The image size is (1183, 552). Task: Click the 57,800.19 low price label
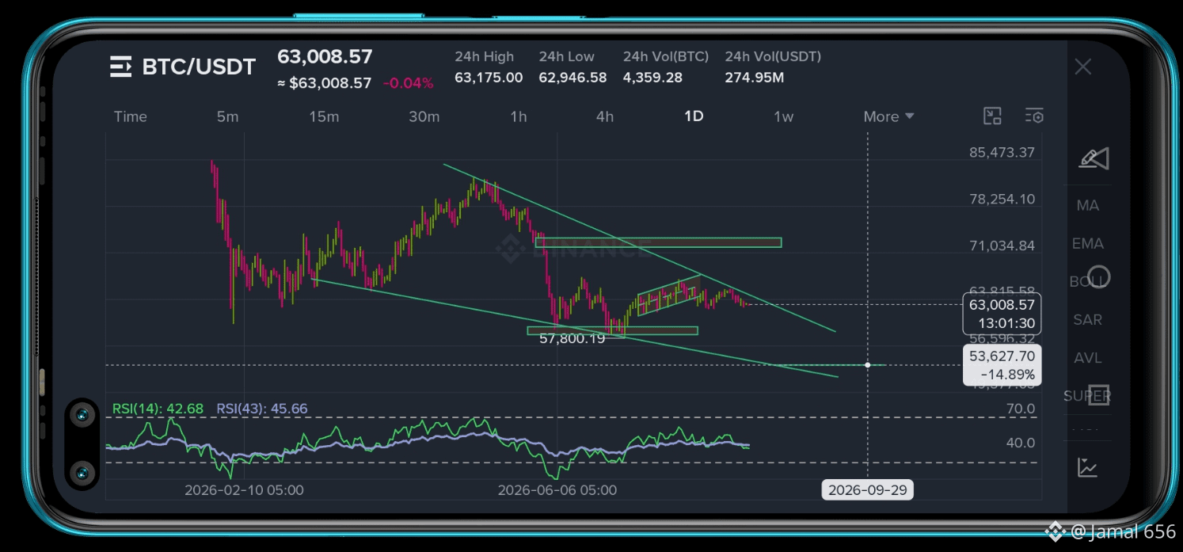click(572, 338)
